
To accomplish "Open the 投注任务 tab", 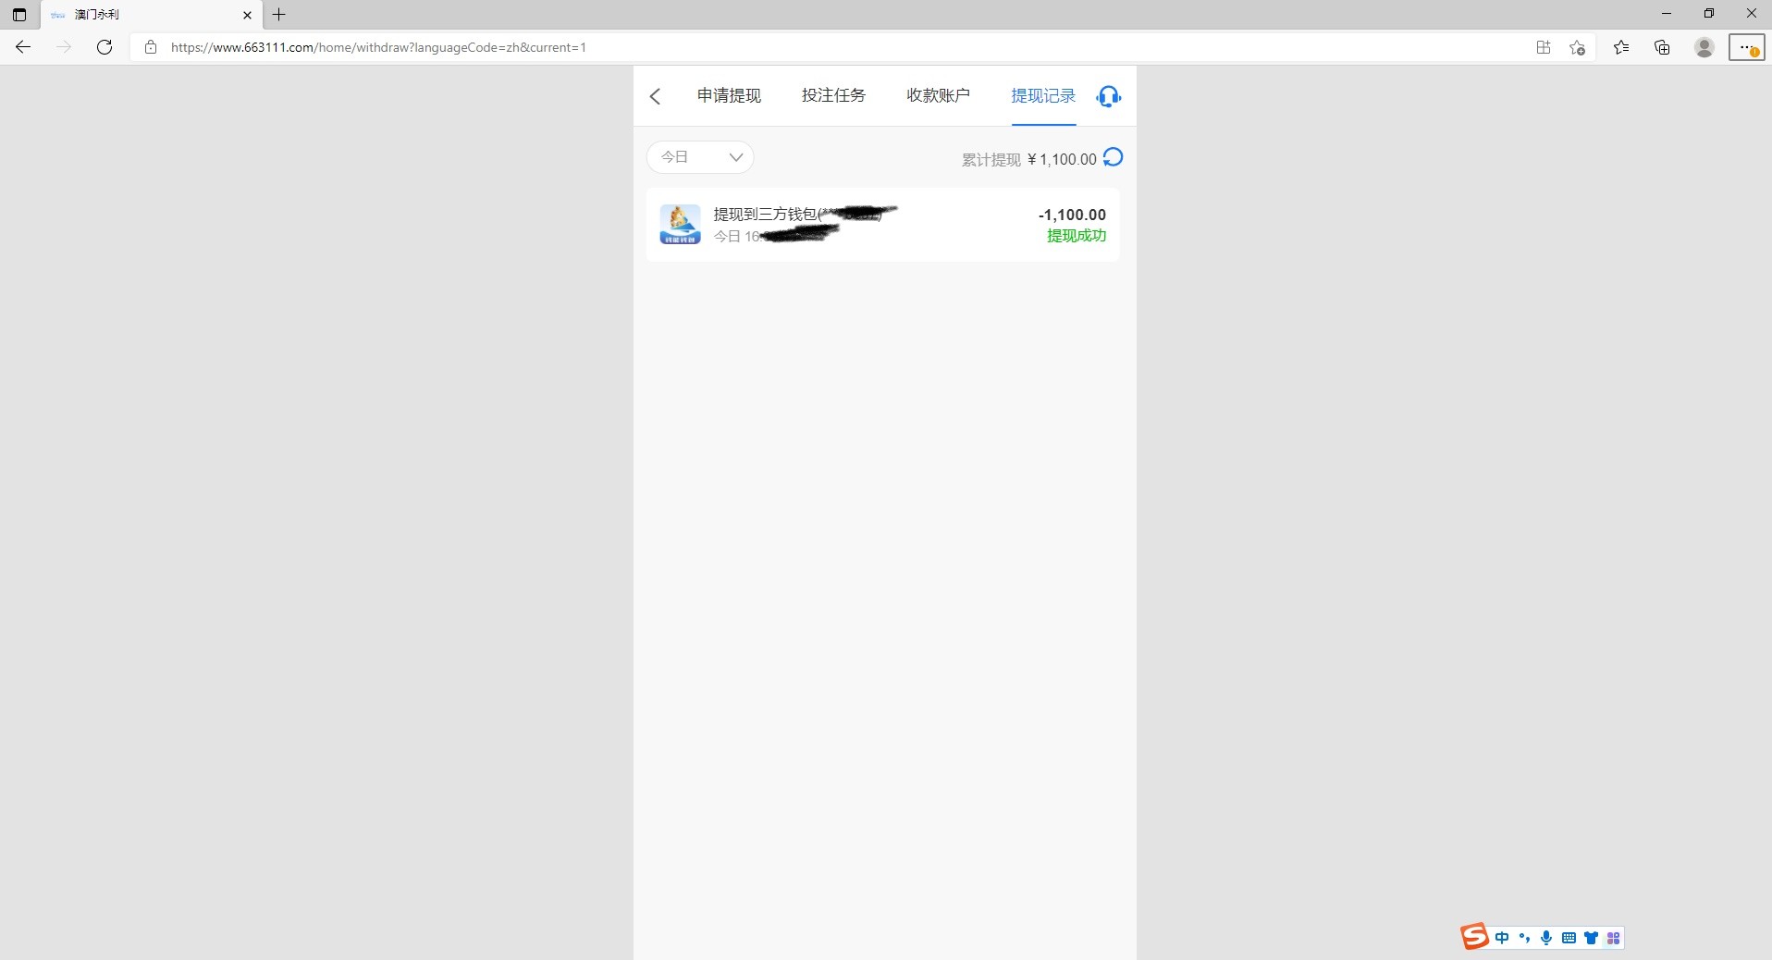I will point(833,96).
